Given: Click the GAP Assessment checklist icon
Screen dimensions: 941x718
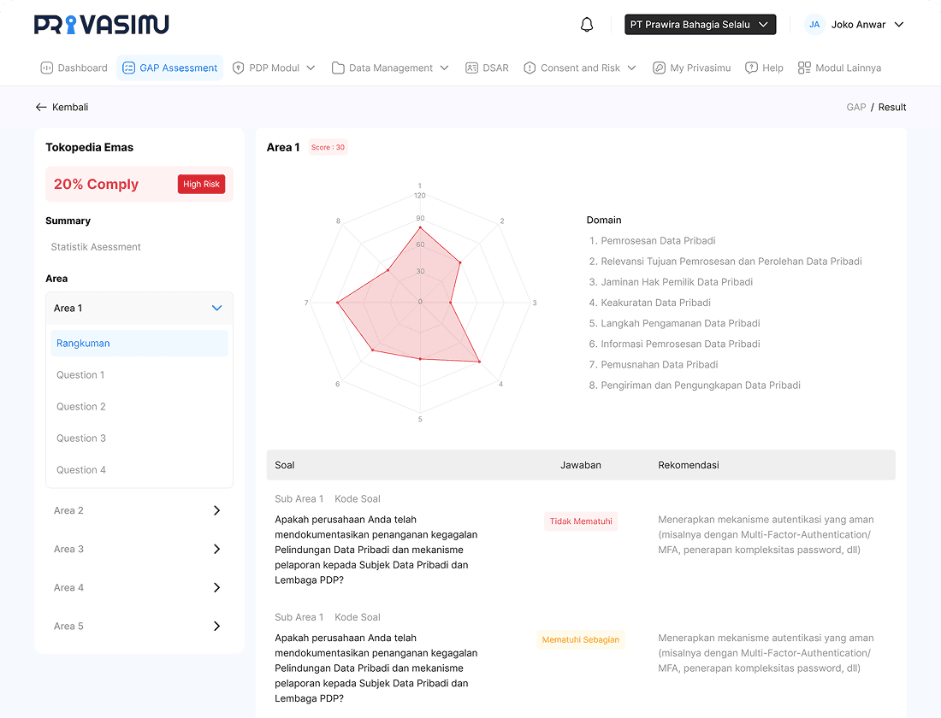Looking at the screenshot, I should click(128, 68).
